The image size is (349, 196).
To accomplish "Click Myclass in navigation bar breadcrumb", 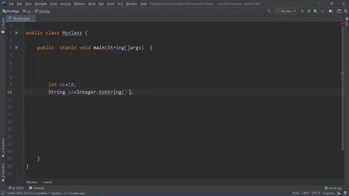I will point(43,11).
